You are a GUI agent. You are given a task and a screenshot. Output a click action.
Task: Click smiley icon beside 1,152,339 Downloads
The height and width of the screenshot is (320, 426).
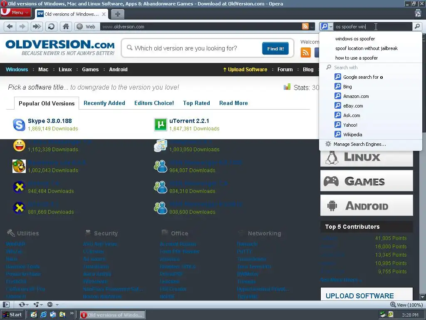[19, 145]
